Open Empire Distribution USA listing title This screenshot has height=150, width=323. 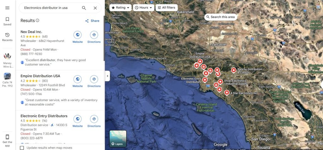[x=40, y=76]
